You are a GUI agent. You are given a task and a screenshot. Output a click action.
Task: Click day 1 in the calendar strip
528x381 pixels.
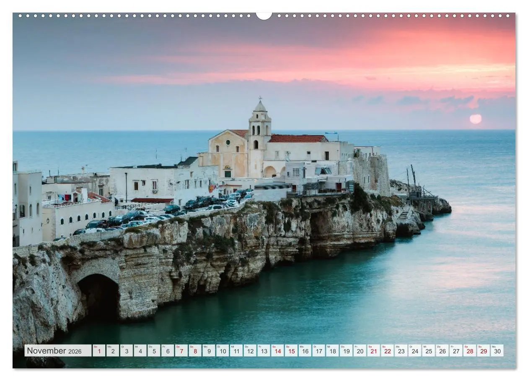pos(99,351)
